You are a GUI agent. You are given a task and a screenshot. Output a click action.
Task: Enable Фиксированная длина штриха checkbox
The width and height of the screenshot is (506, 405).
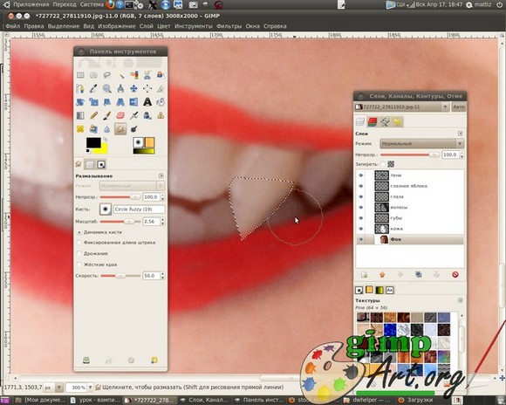click(79, 243)
